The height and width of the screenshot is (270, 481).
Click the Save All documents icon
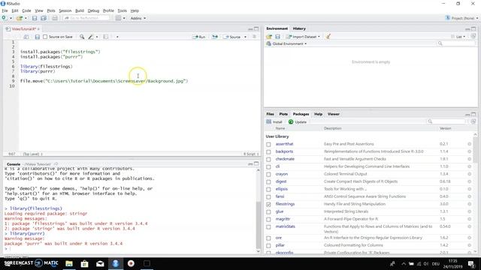click(44, 18)
